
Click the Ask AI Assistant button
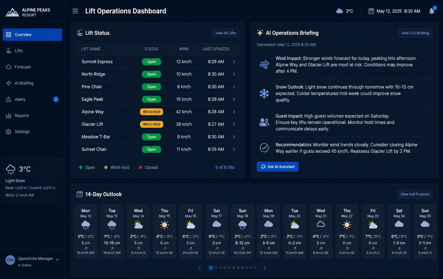[x=277, y=167]
